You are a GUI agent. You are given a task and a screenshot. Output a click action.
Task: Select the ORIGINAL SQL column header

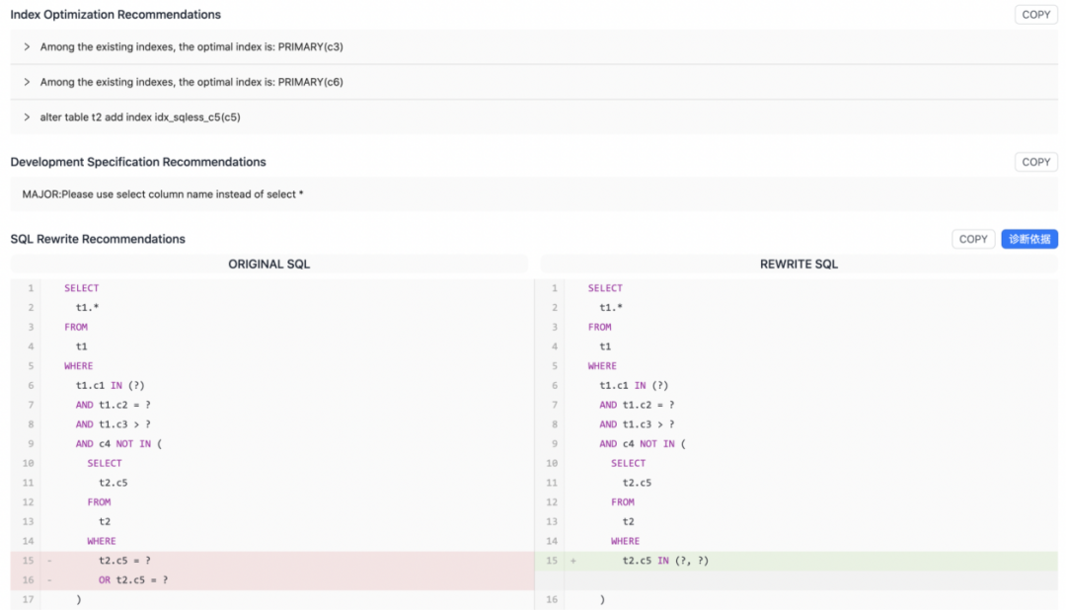268,265
